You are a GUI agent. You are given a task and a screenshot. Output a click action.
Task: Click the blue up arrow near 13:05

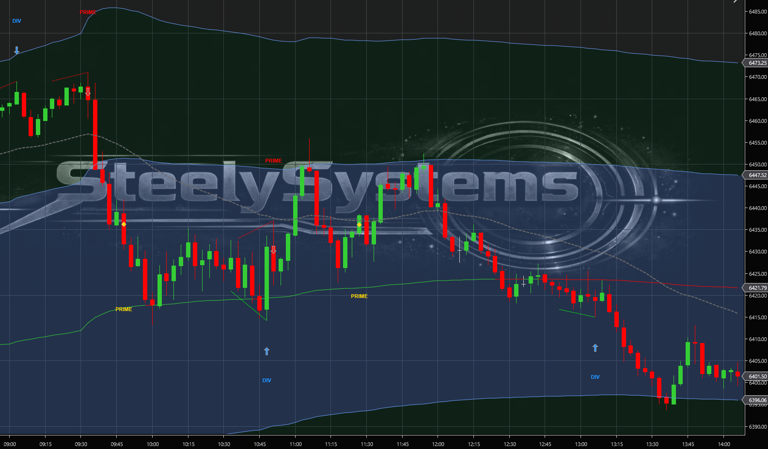coord(595,347)
